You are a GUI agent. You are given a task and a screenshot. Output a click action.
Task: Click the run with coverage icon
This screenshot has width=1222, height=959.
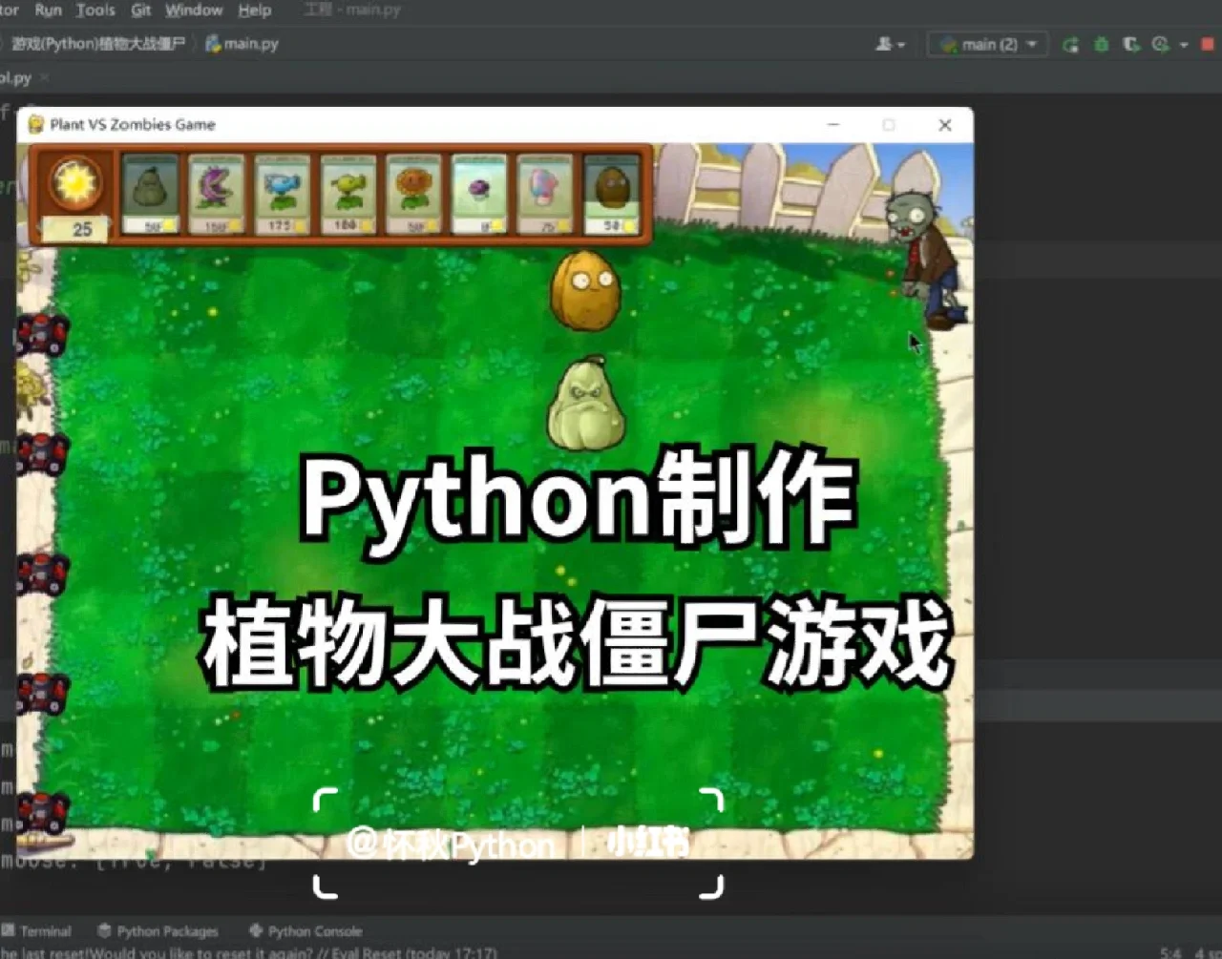(1131, 45)
